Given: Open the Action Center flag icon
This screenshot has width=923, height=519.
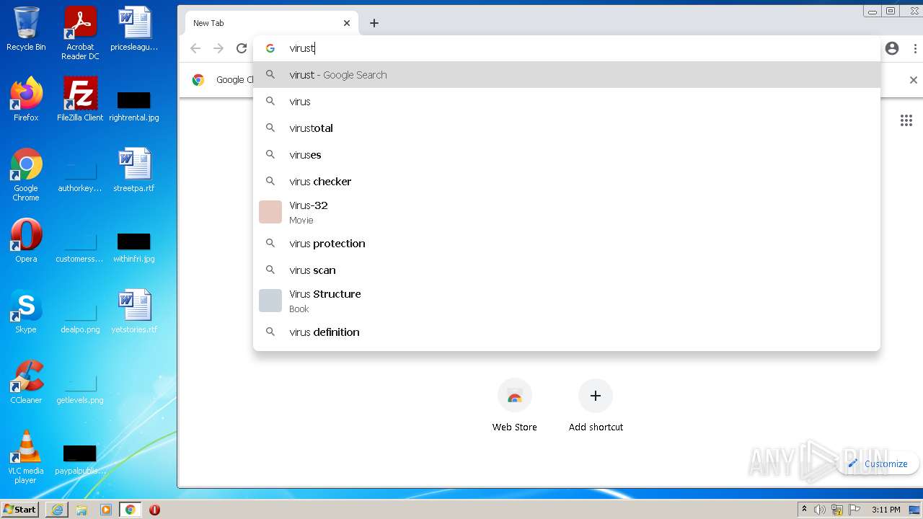Looking at the screenshot, I should [854, 510].
